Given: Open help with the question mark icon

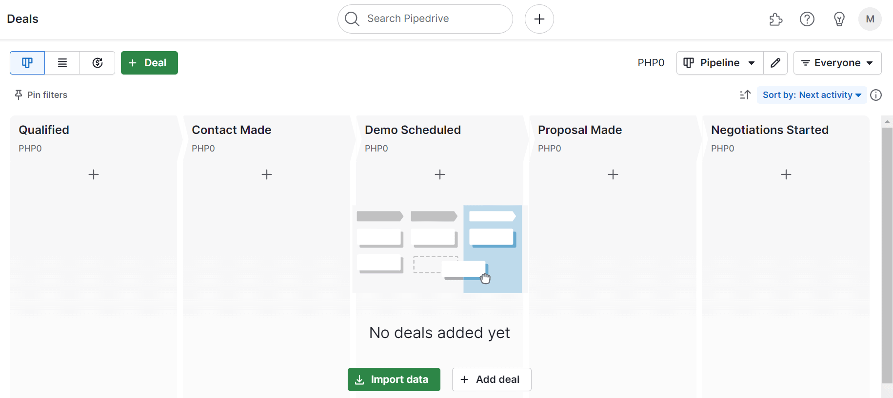Looking at the screenshot, I should pyautogui.click(x=807, y=19).
